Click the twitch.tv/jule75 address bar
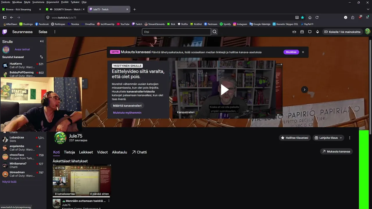This screenshot has height=209, width=372. point(172,17)
